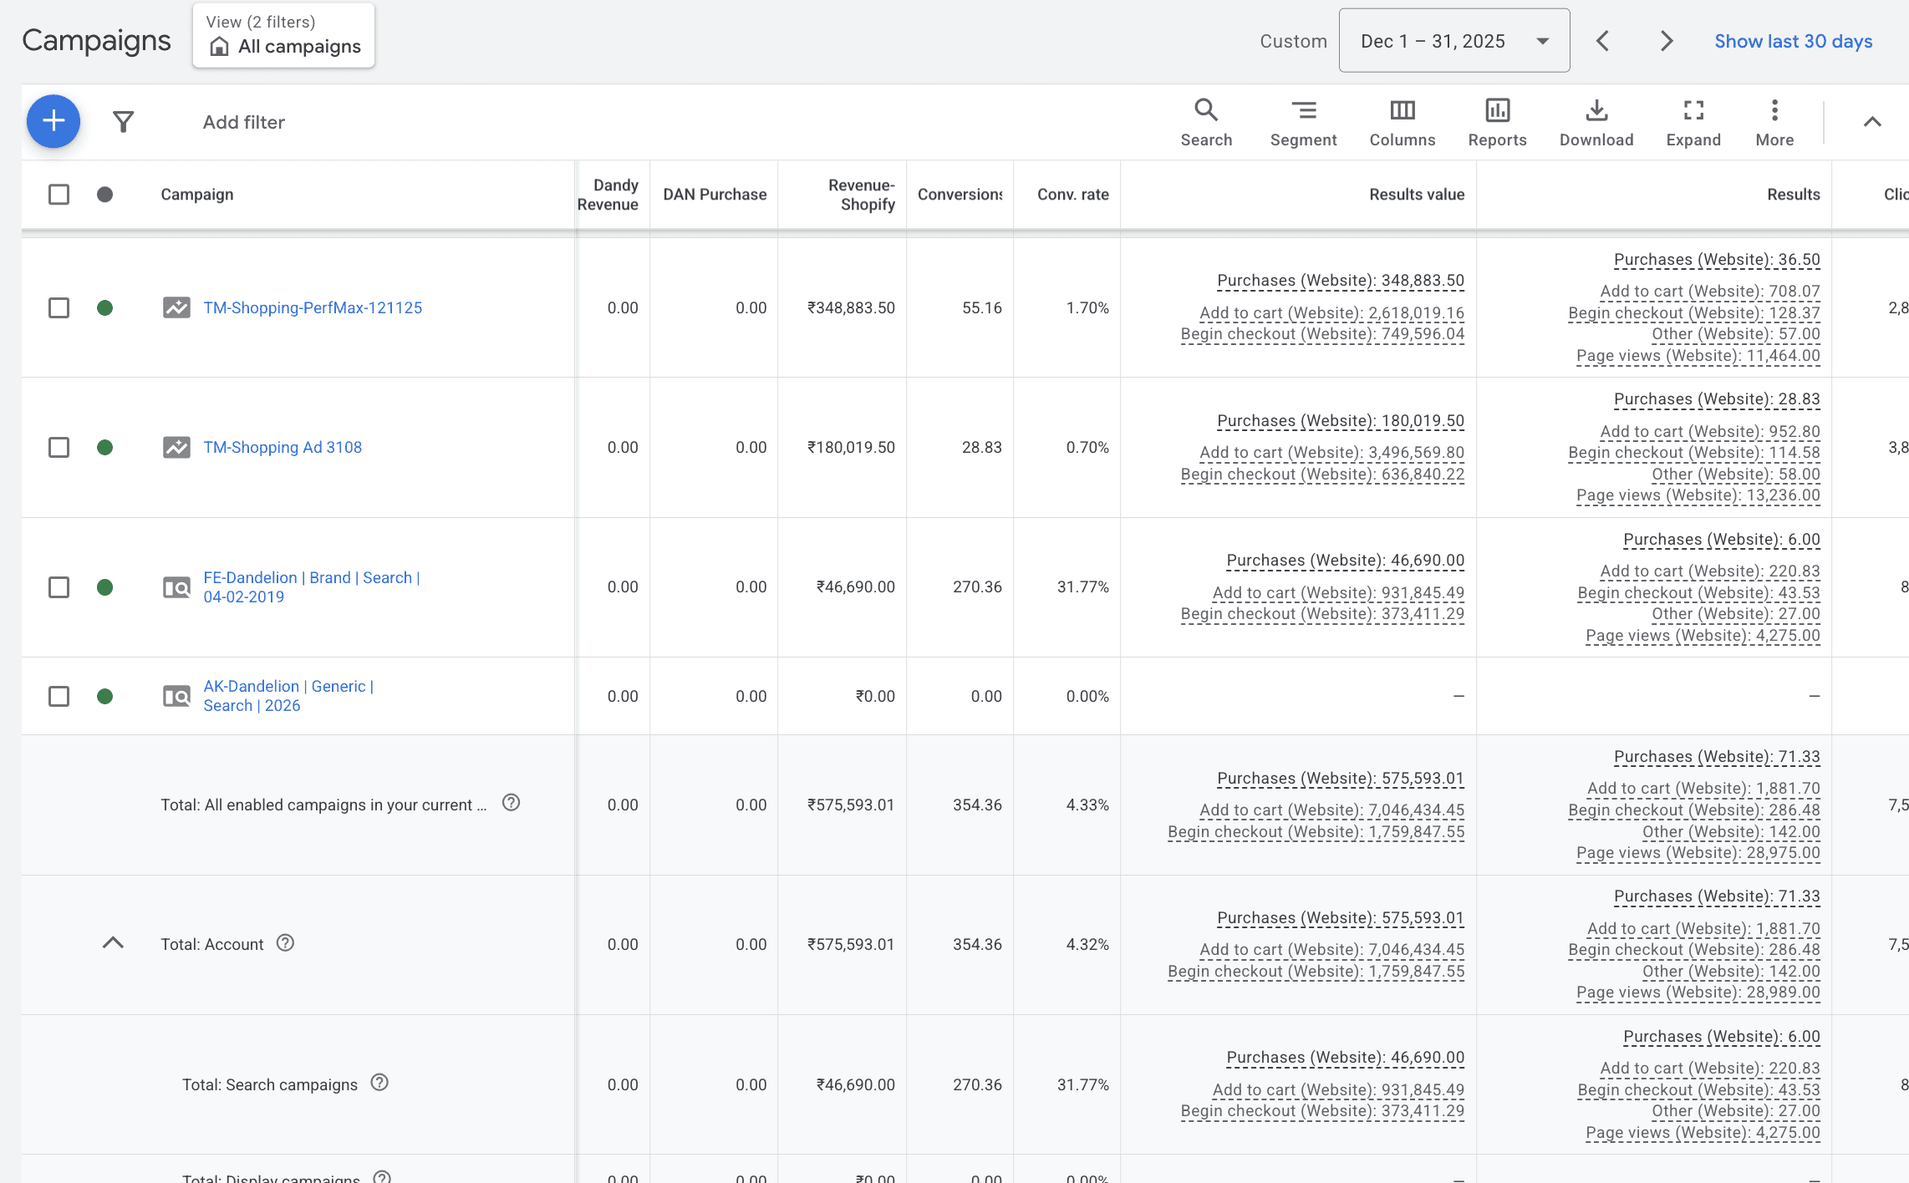Open the date range dropdown Dec 1 – 31, 2025
Viewport: 1909px width, 1183px height.
click(1454, 41)
